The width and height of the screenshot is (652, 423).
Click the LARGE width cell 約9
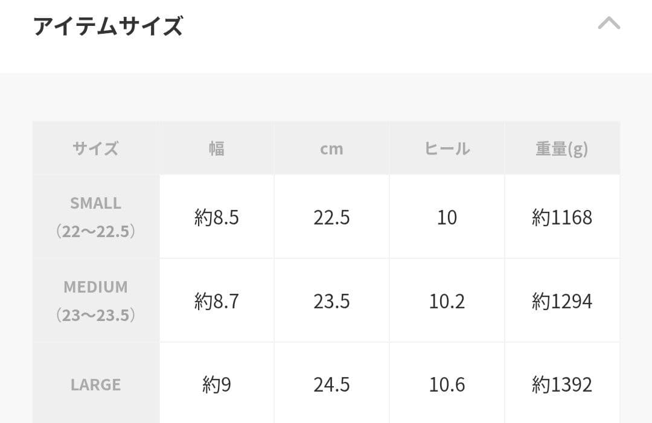click(x=217, y=384)
